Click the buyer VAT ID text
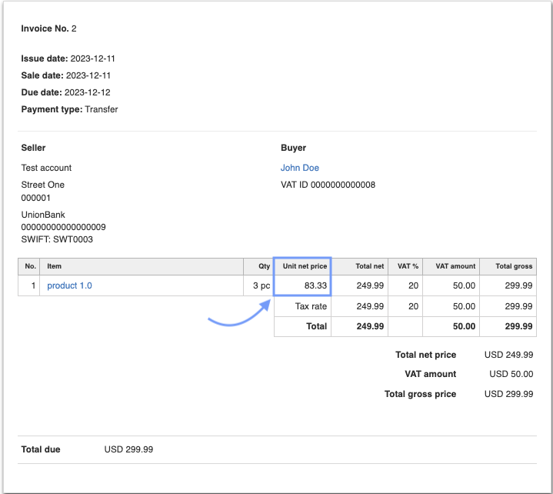The width and height of the screenshot is (553, 494). pyautogui.click(x=328, y=185)
